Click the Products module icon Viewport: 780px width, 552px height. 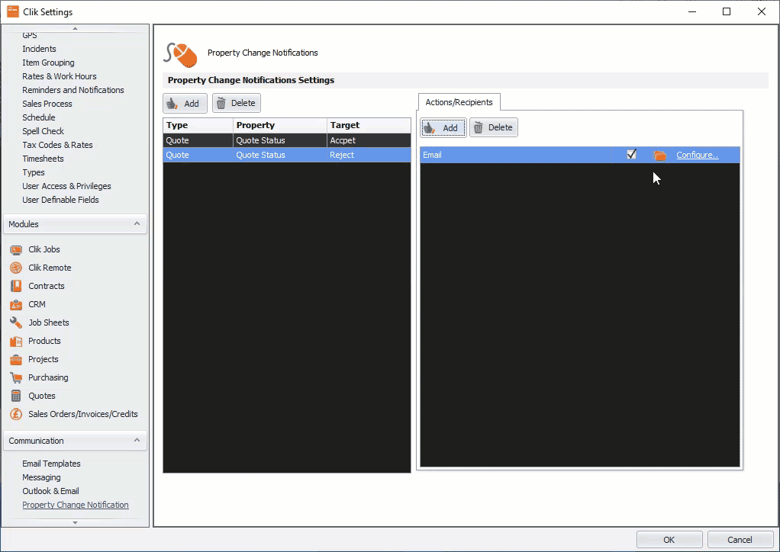click(x=16, y=342)
